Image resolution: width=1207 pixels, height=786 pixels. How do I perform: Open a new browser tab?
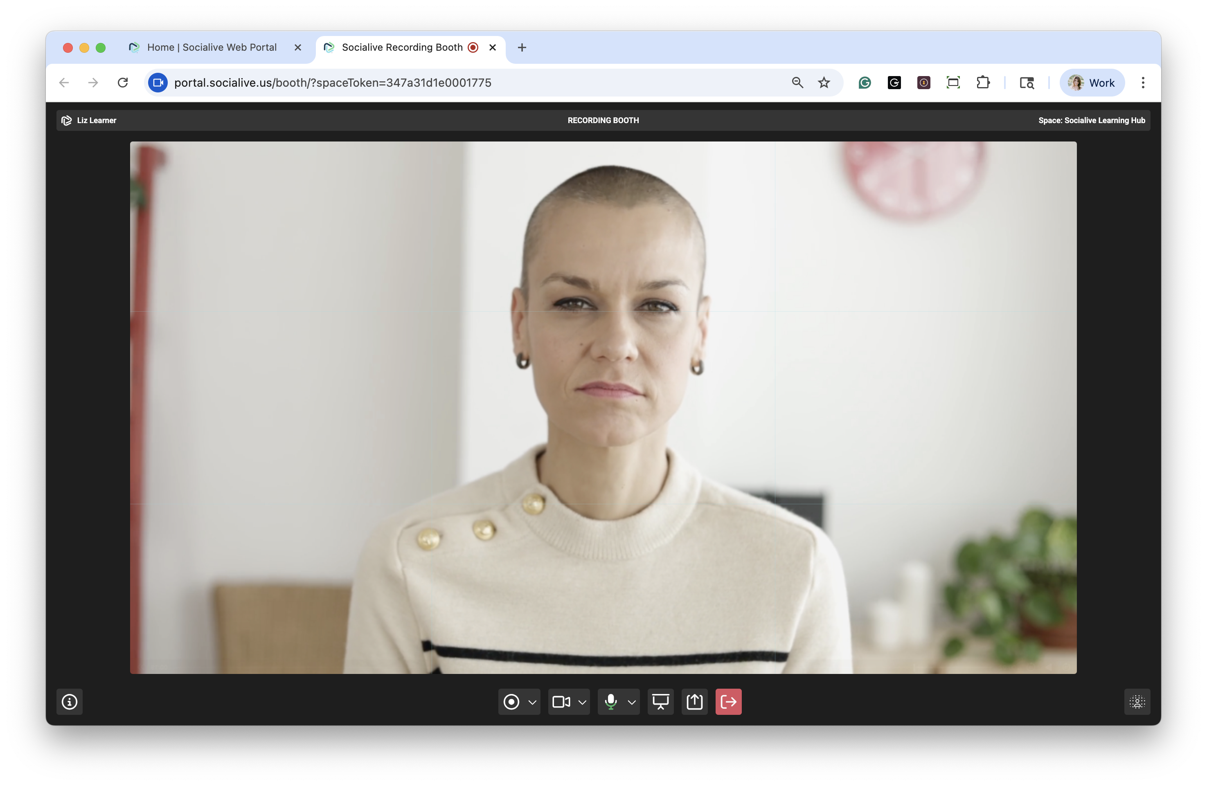click(x=522, y=47)
